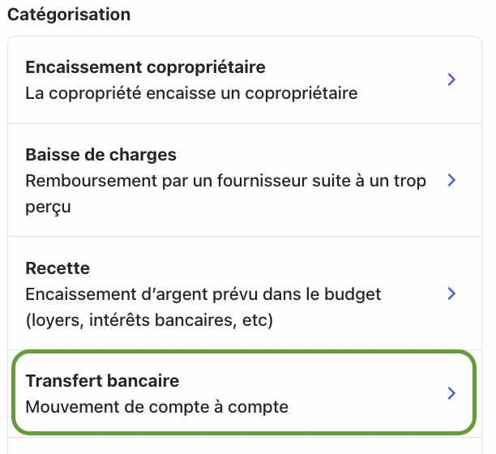Select the highlighted Transfert bancaire option
This screenshot has height=454, width=496.
tap(244, 392)
